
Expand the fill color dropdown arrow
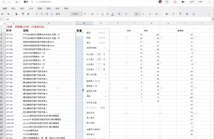[x=123, y=14]
